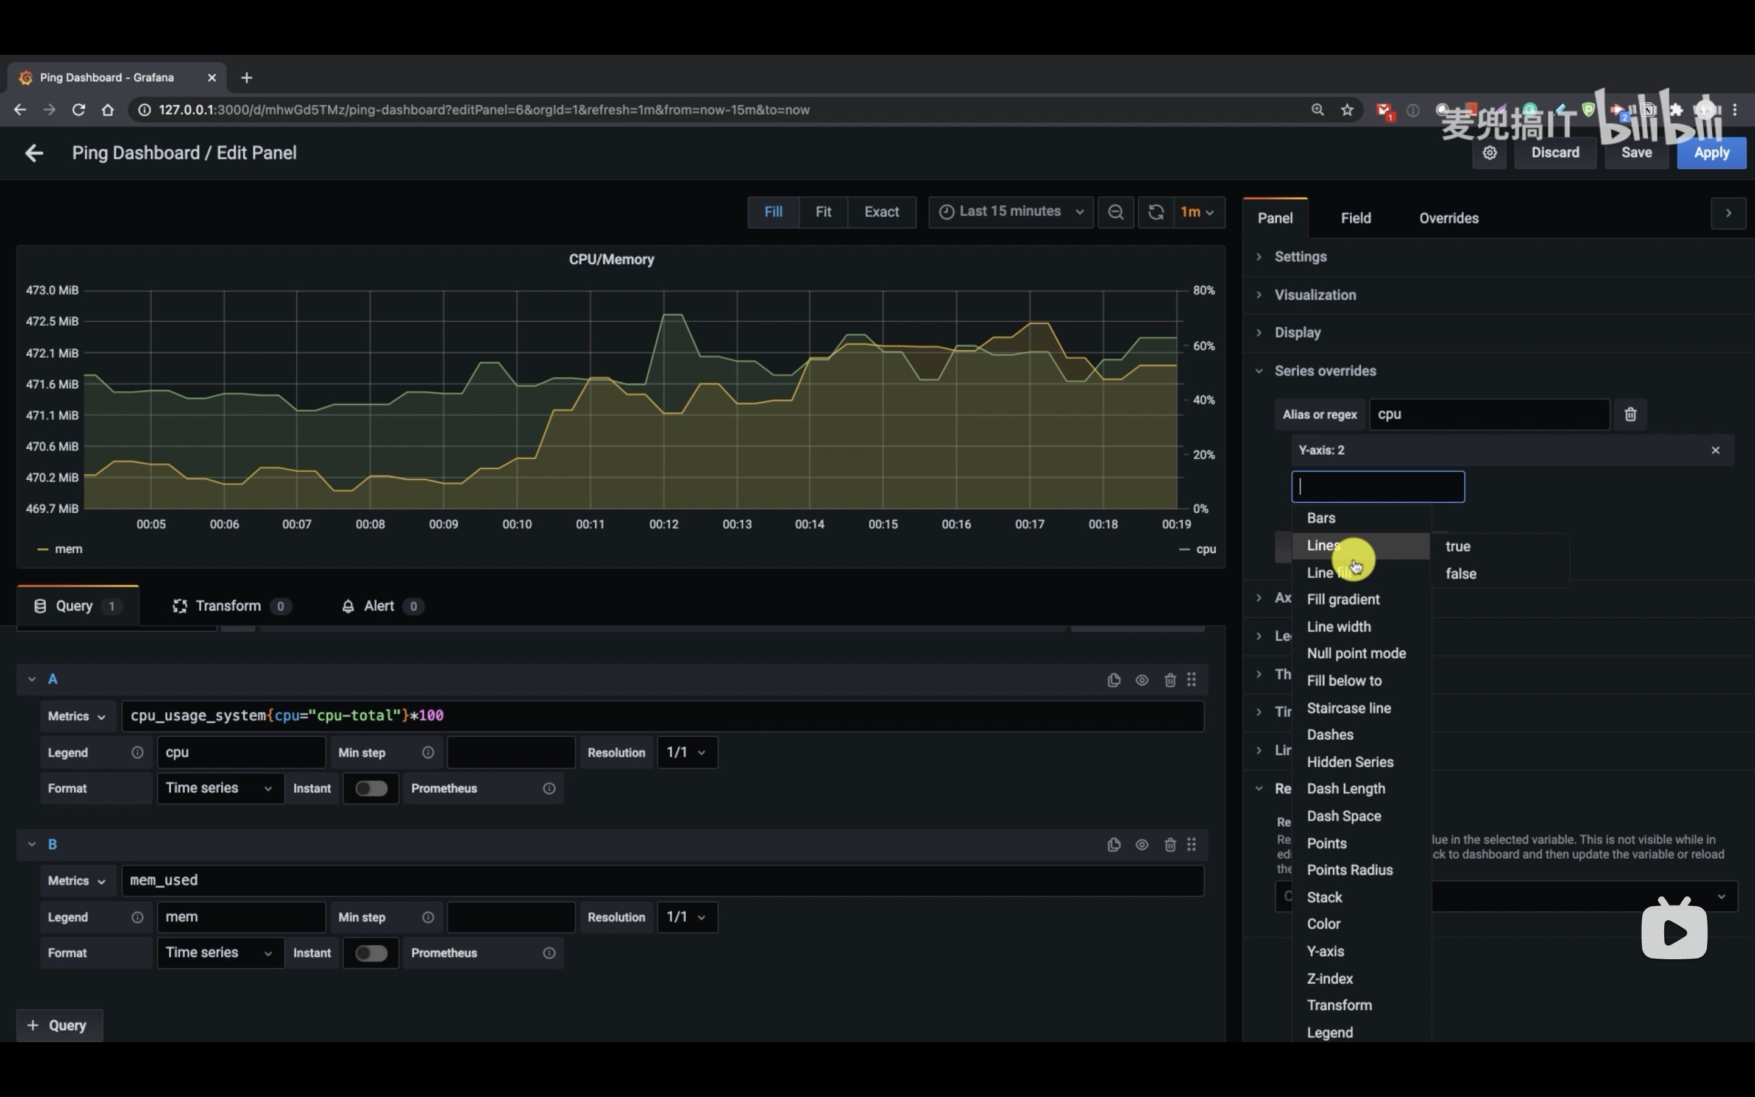The height and width of the screenshot is (1097, 1755).
Task: Click the back arrow to leave Edit Panel
Action: (x=34, y=153)
